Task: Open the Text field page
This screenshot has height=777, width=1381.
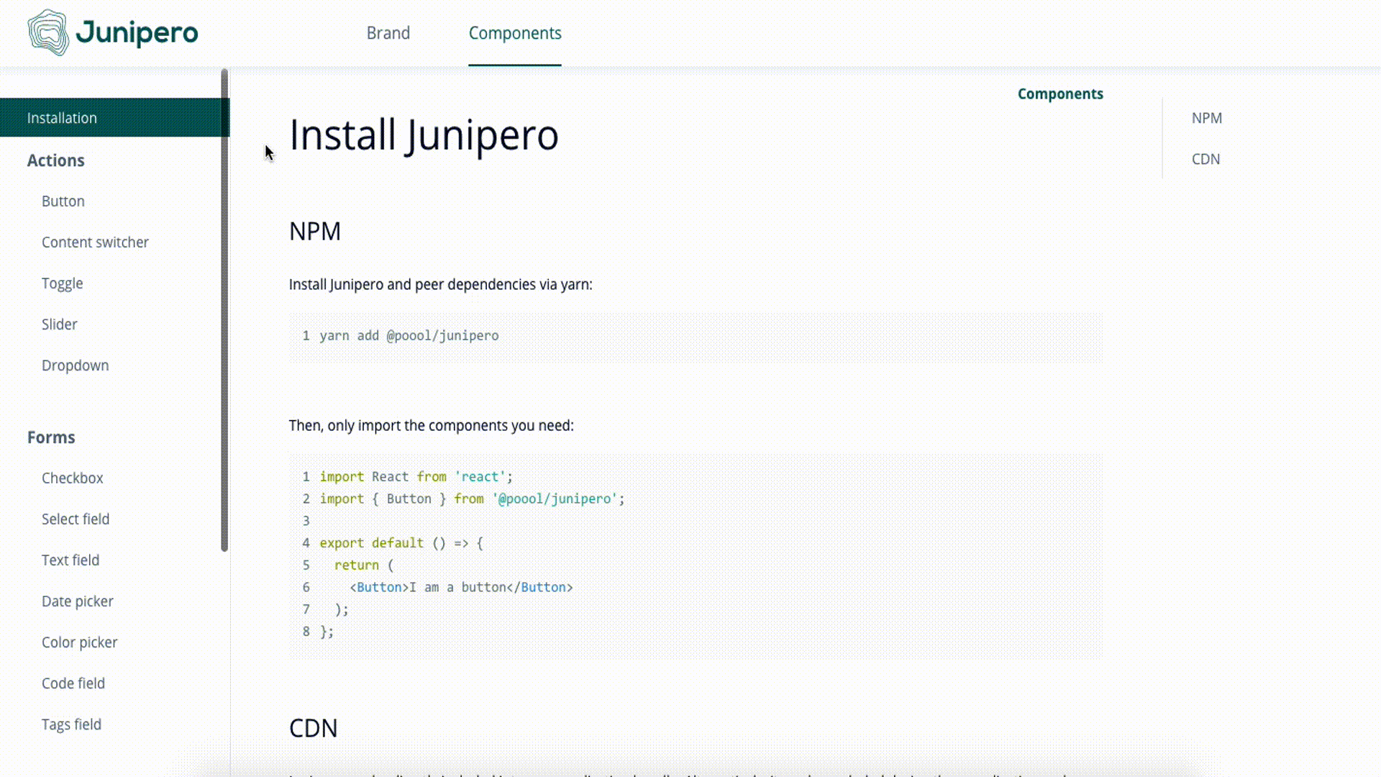Action: click(x=70, y=560)
